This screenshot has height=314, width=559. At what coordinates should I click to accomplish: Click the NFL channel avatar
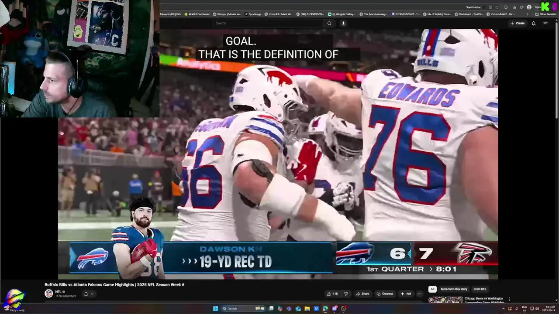[49, 294]
